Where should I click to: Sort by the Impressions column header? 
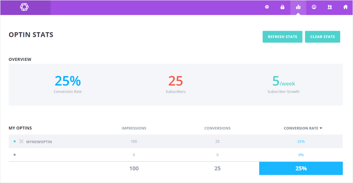[134, 128]
